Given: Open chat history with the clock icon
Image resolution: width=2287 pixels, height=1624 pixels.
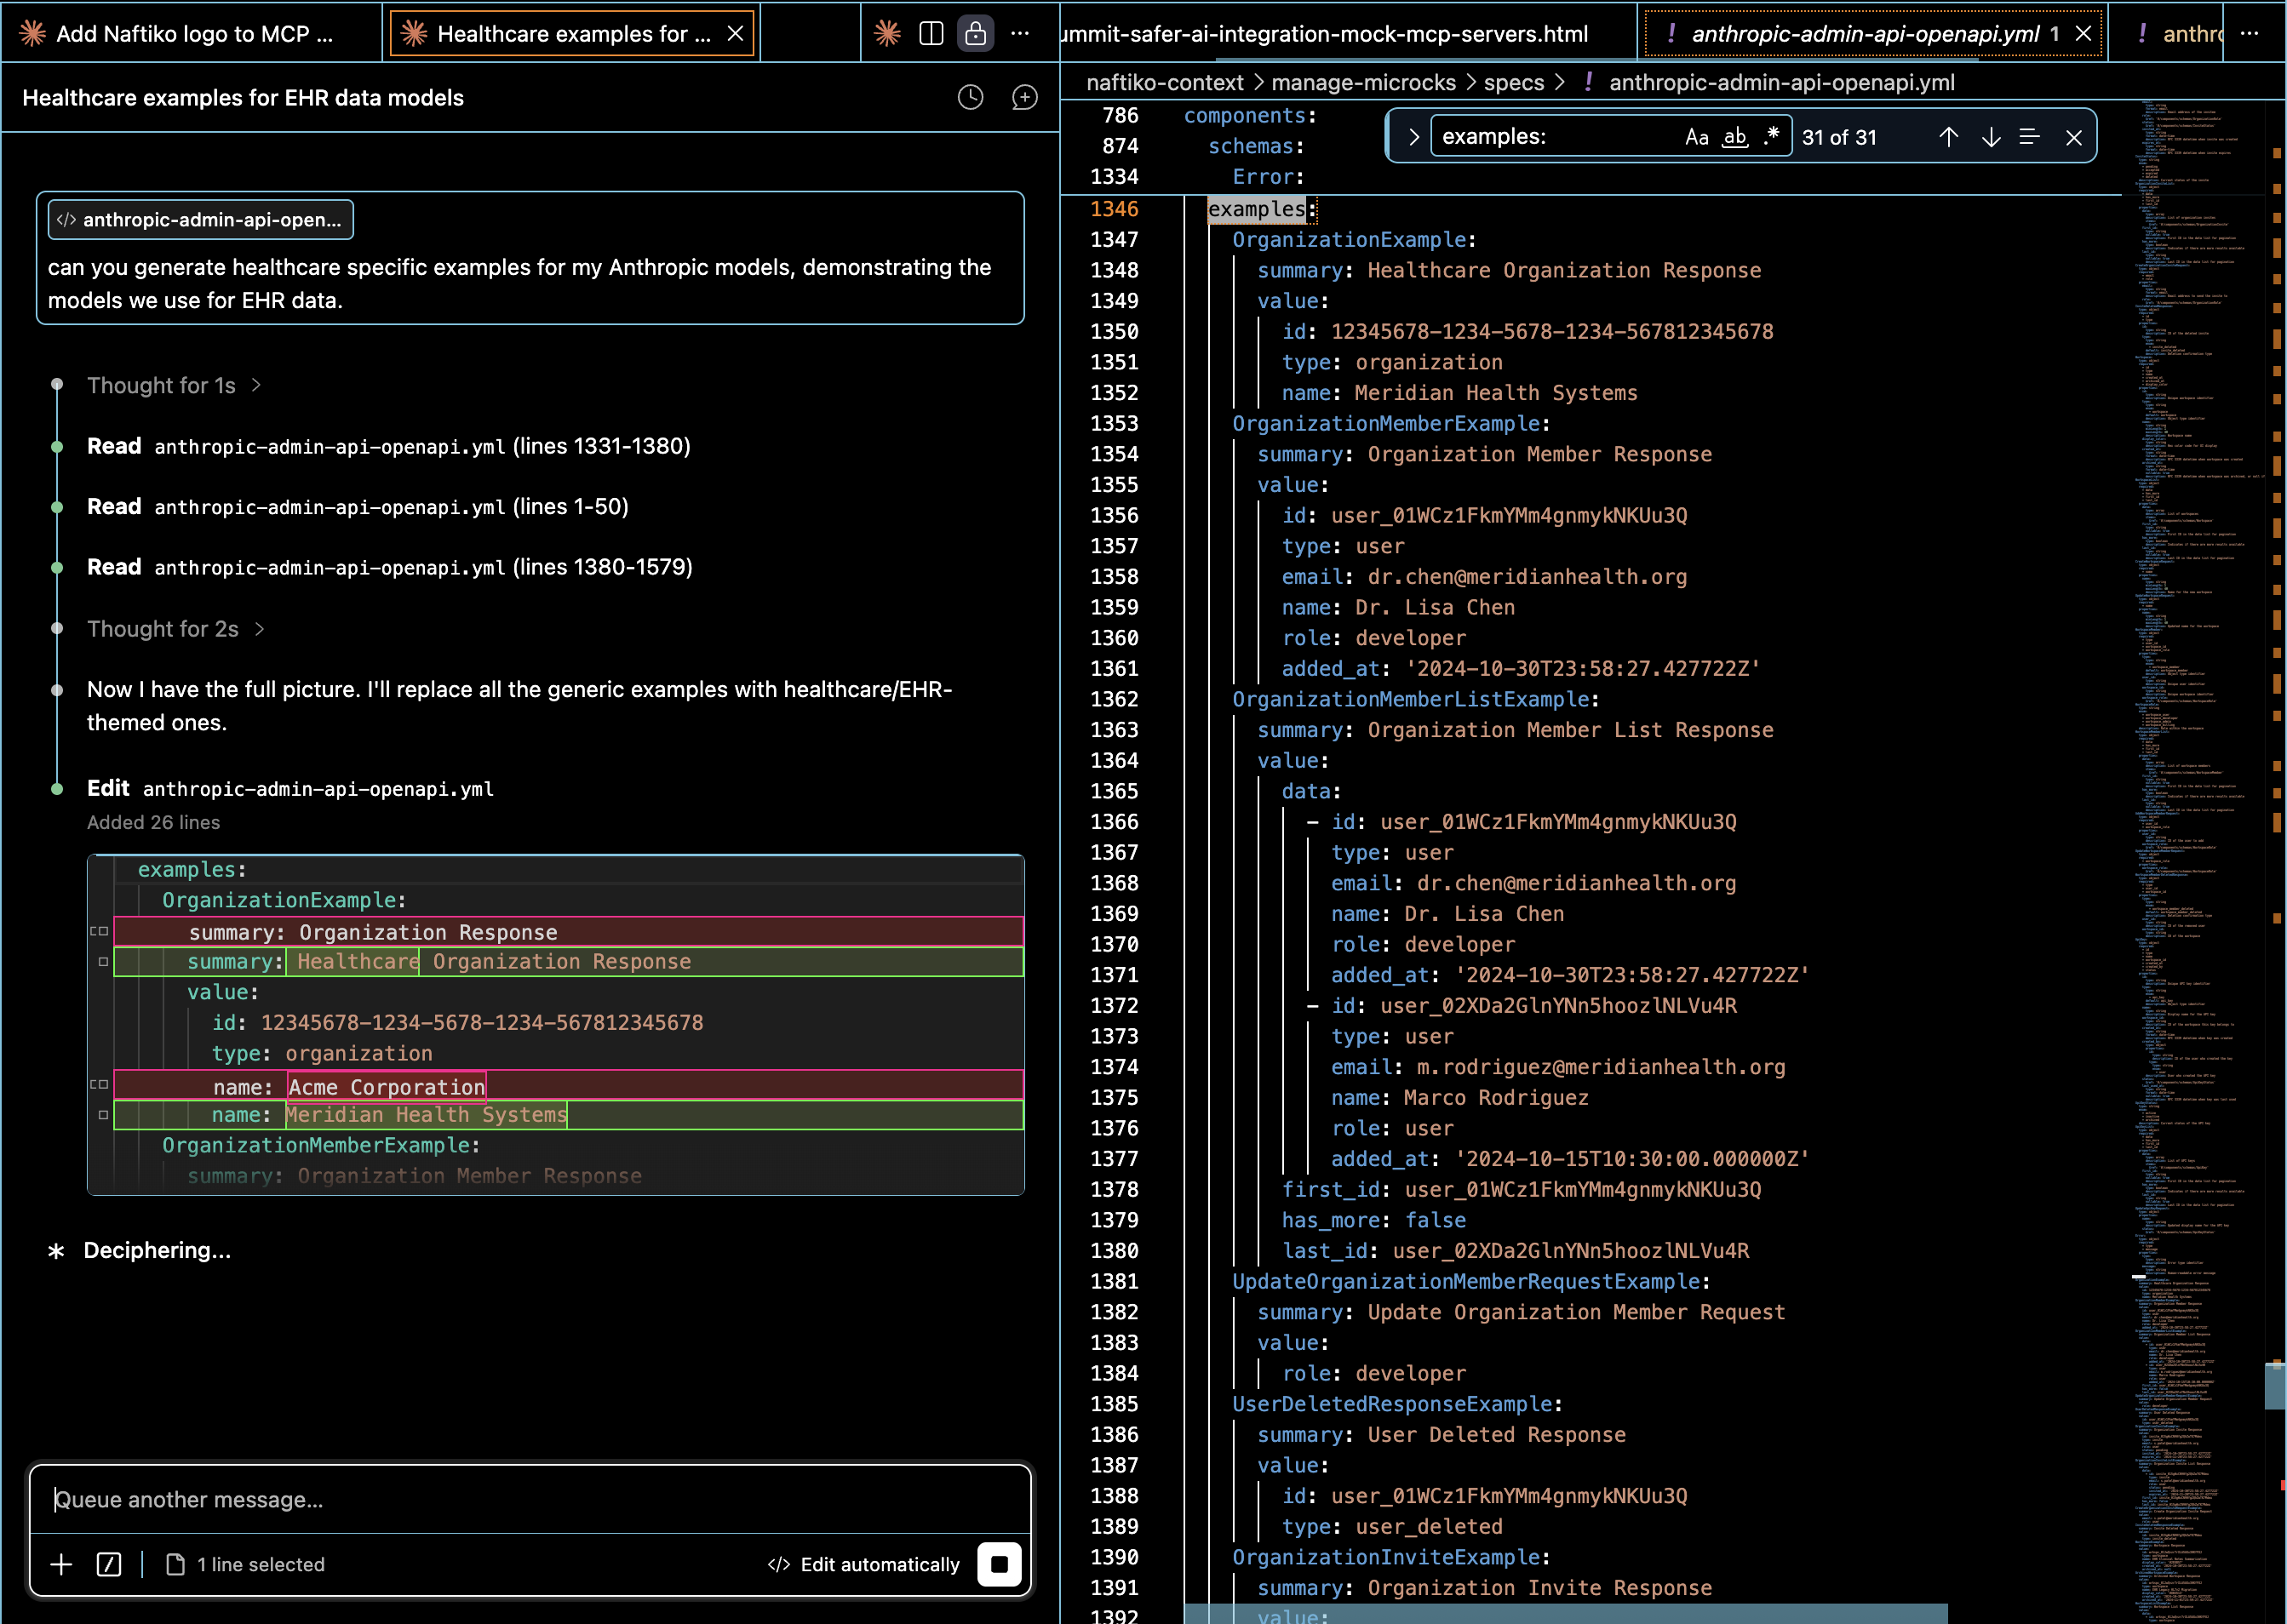Looking at the screenshot, I should (x=971, y=97).
